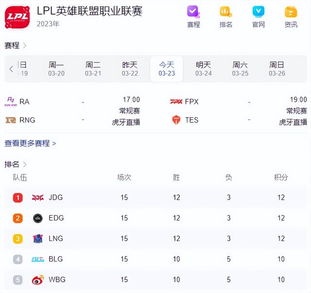Select the 今天 03-23 date tab

[167, 69]
